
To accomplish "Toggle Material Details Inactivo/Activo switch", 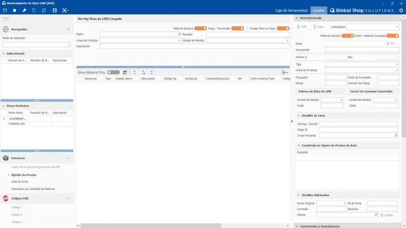I will 348,35.
